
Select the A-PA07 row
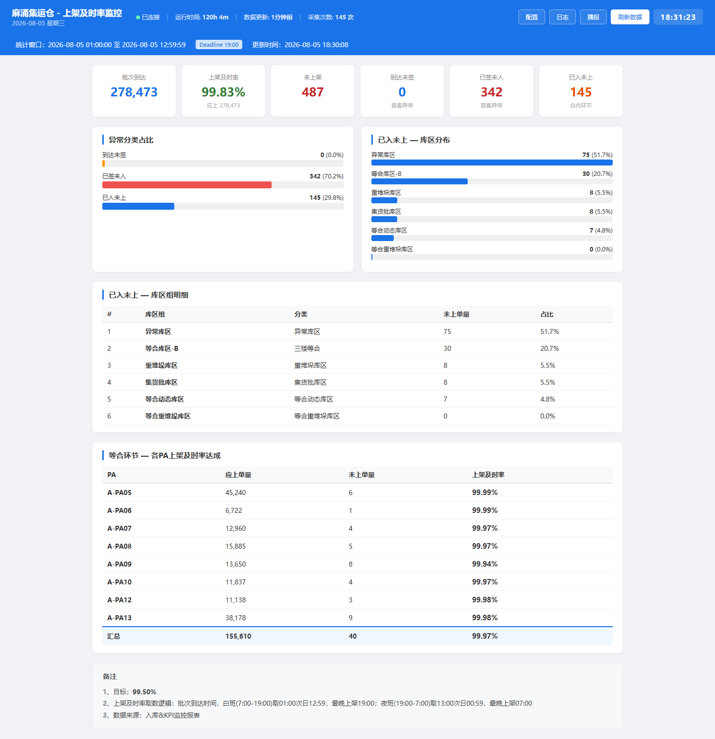tap(357, 528)
